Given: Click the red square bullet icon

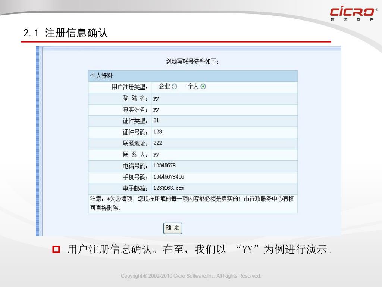Looking at the screenshot, I should 56,249.
